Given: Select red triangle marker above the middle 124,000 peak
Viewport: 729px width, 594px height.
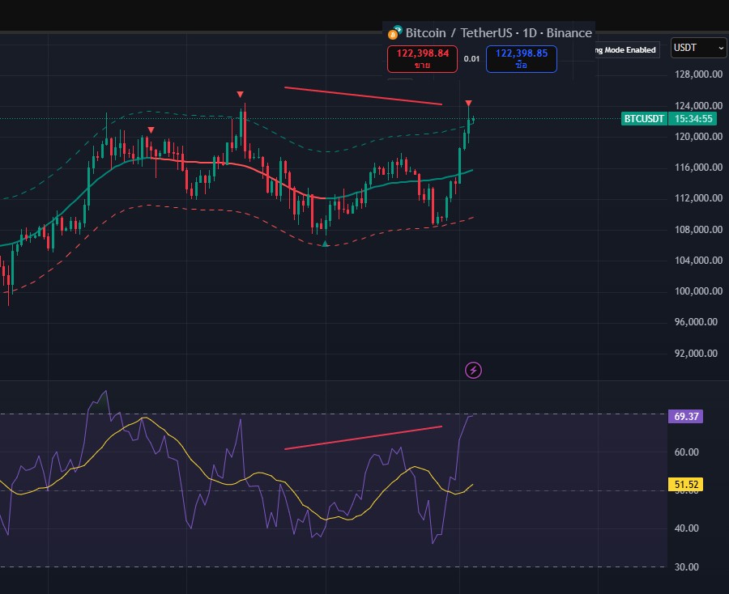Looking at the screenshot, I should click(x=240, y=95).
